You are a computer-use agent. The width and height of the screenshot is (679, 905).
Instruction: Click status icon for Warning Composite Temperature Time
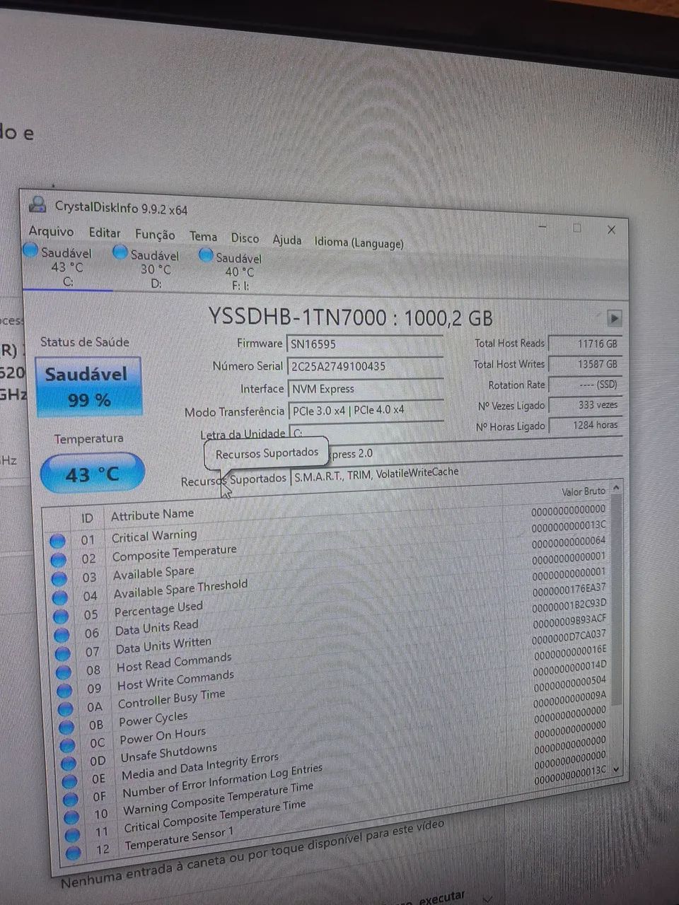click(x=71, y=818)
